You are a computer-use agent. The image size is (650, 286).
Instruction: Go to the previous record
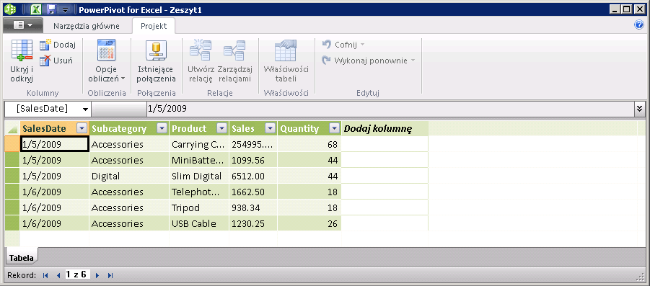[x=58, y=275]
